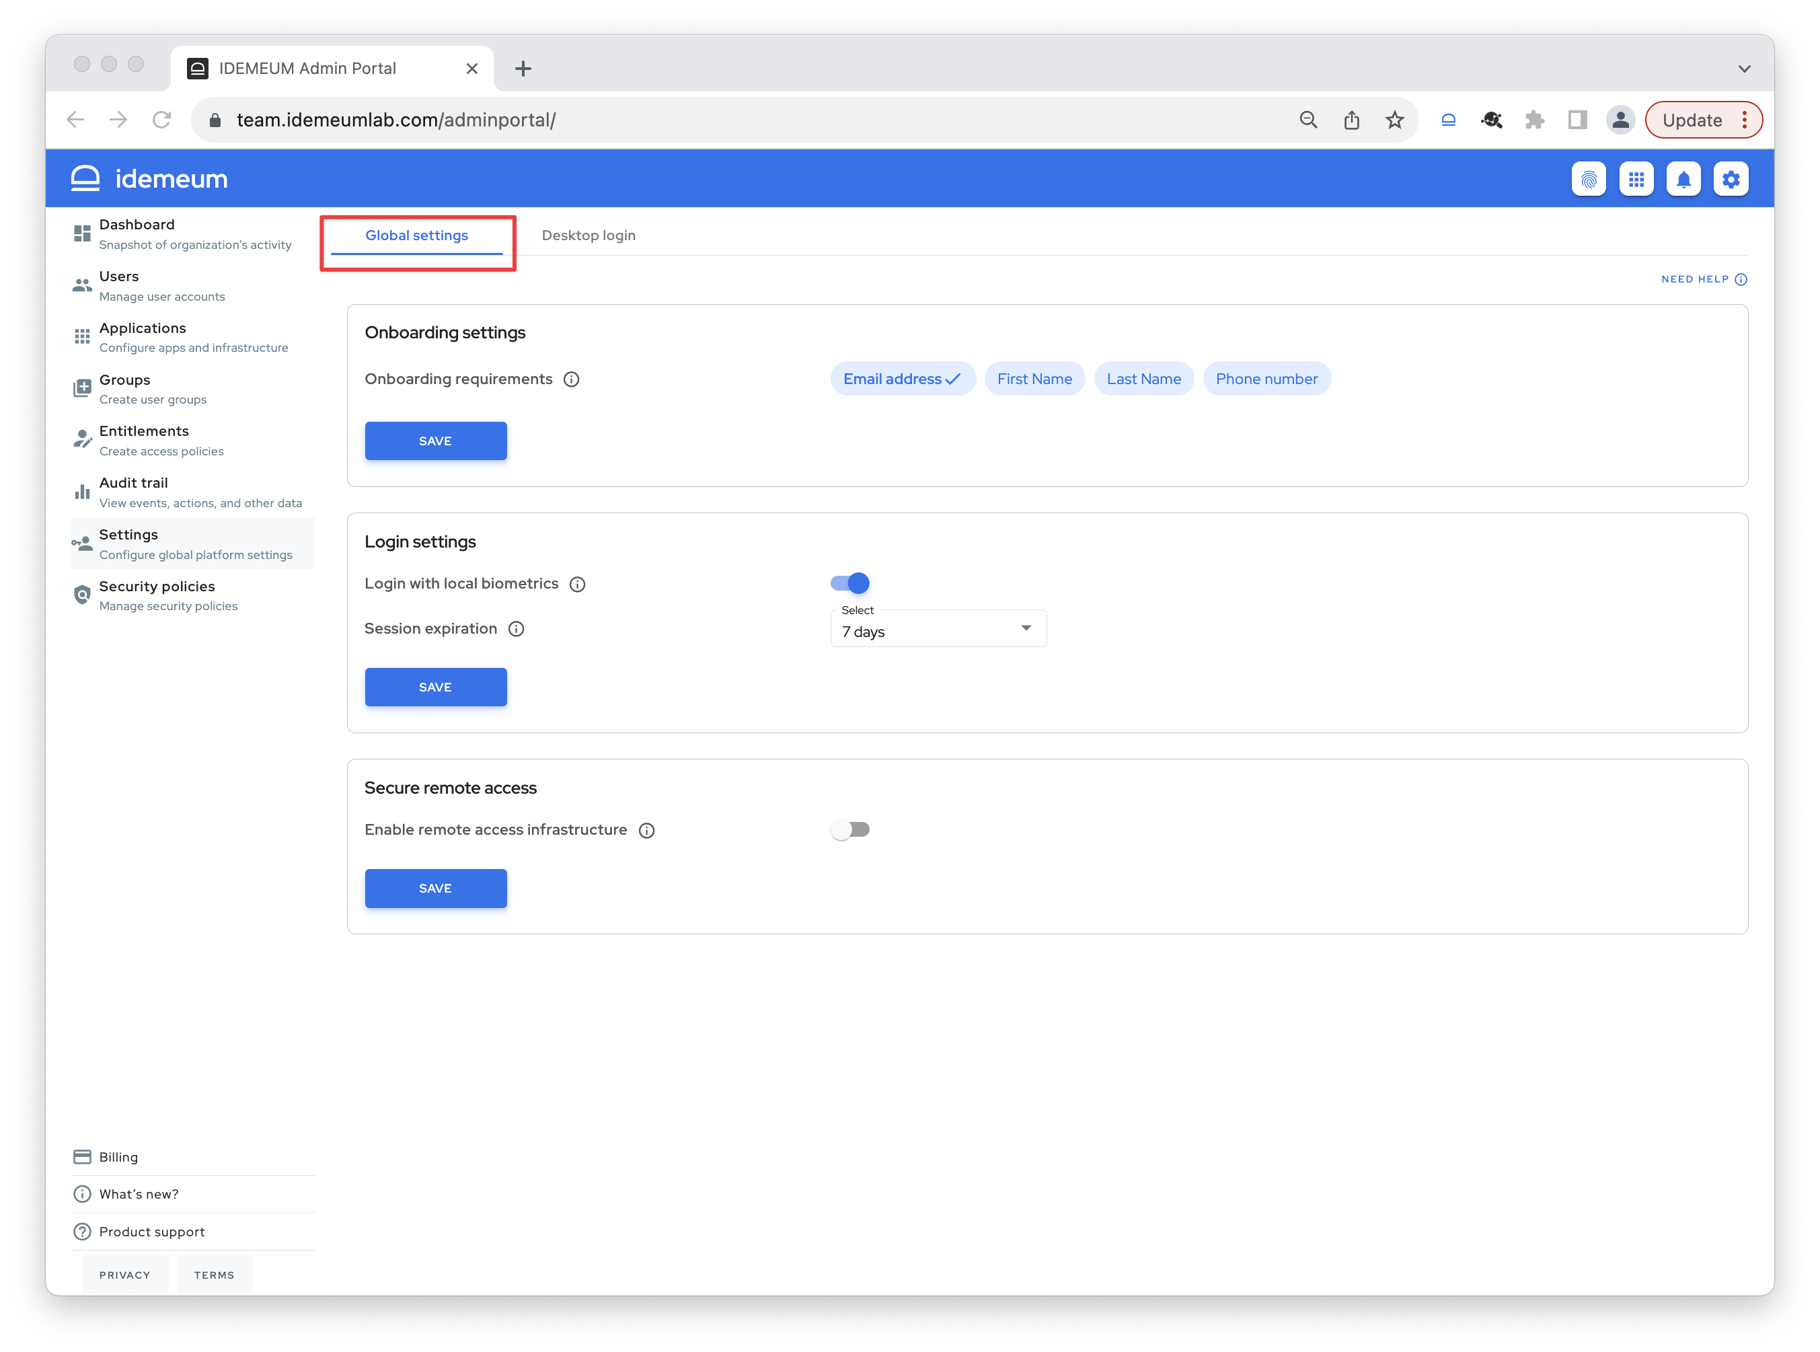Toggle the Email address requirement chip

pyautogui.click(x=903, y=379)
